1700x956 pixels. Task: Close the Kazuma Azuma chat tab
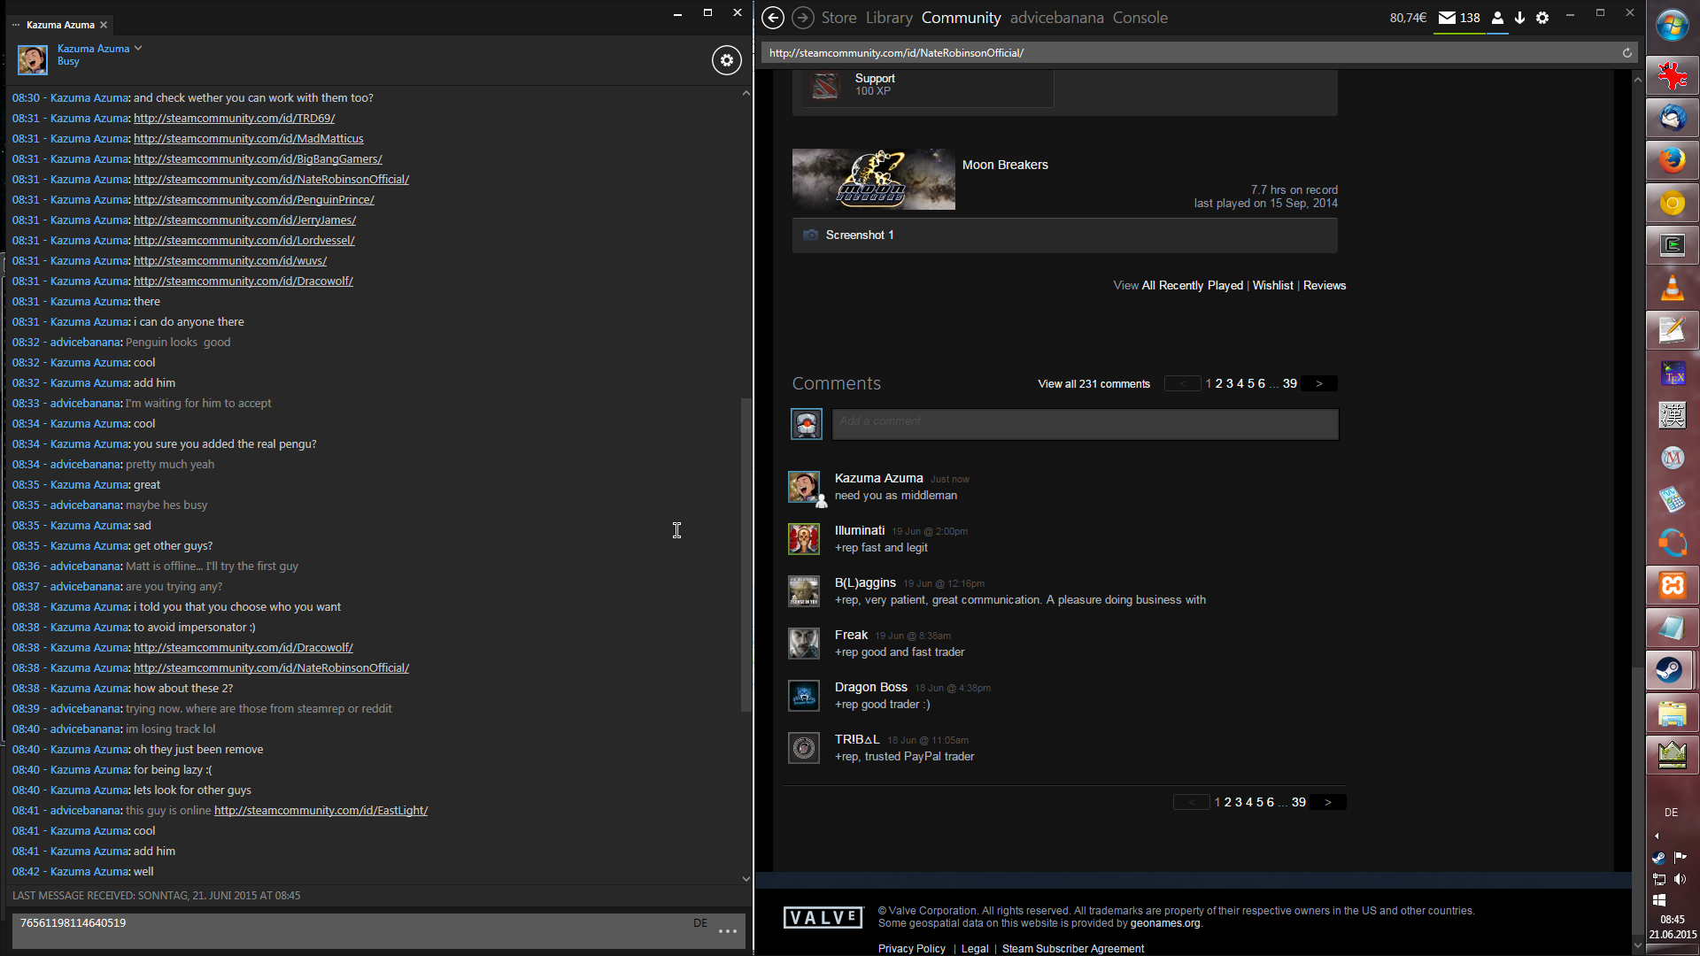coord(104,25)
